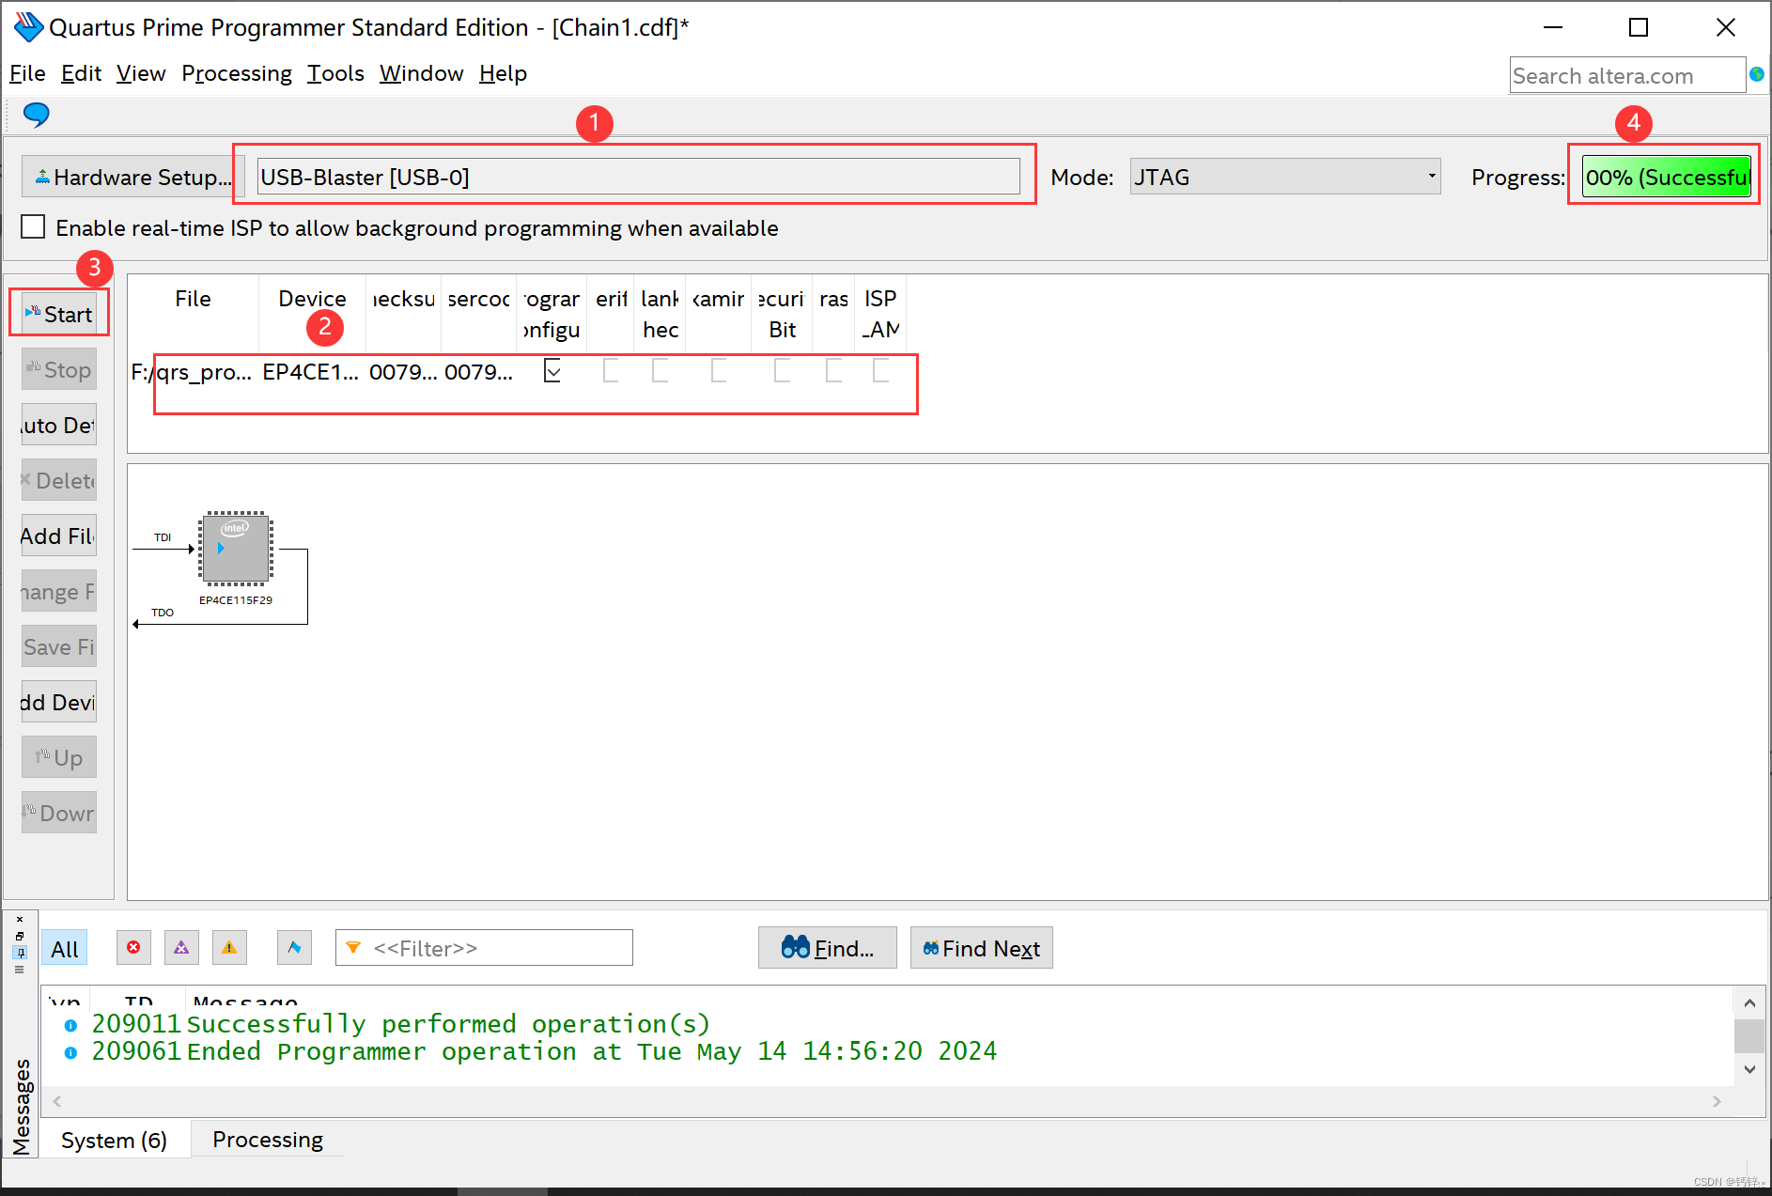Click the Find... button
This screenshot has height=1196, width=1772.
[x=827, y=948]
